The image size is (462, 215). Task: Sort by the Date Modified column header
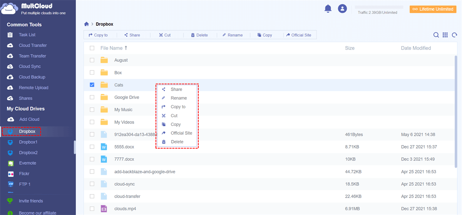416,48
